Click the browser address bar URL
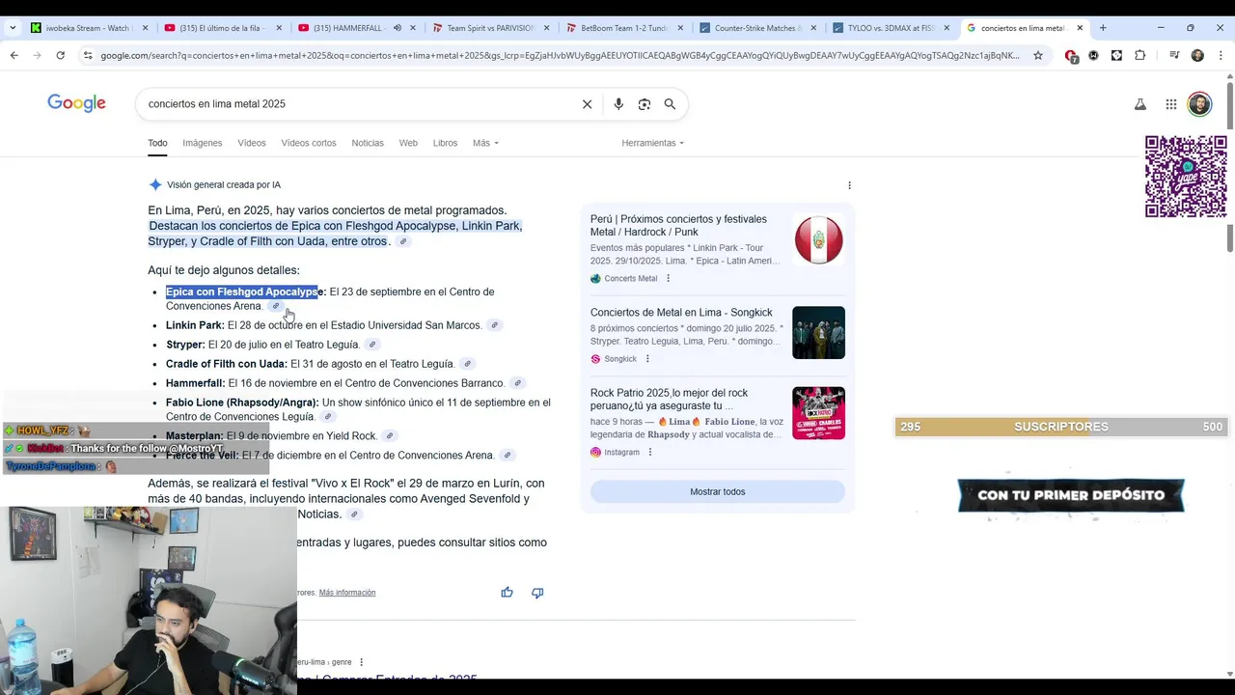 [560, 55]
